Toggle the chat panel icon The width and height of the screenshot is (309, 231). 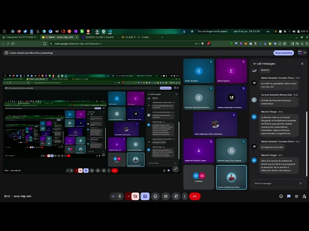289,196
